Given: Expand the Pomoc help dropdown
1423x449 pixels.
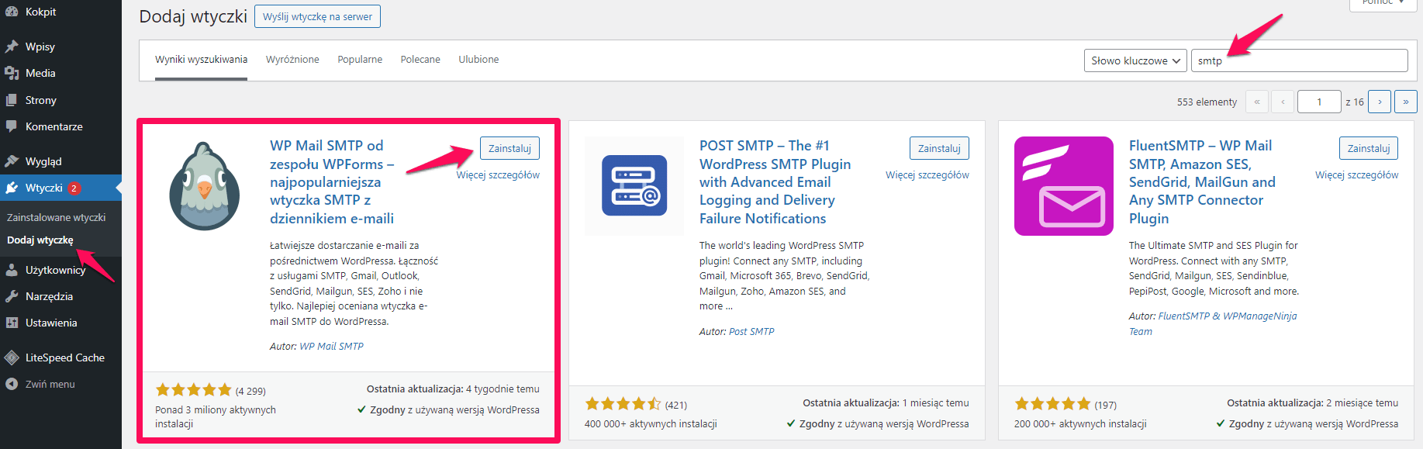Looking at the screenshot, I should (1383, 3).
